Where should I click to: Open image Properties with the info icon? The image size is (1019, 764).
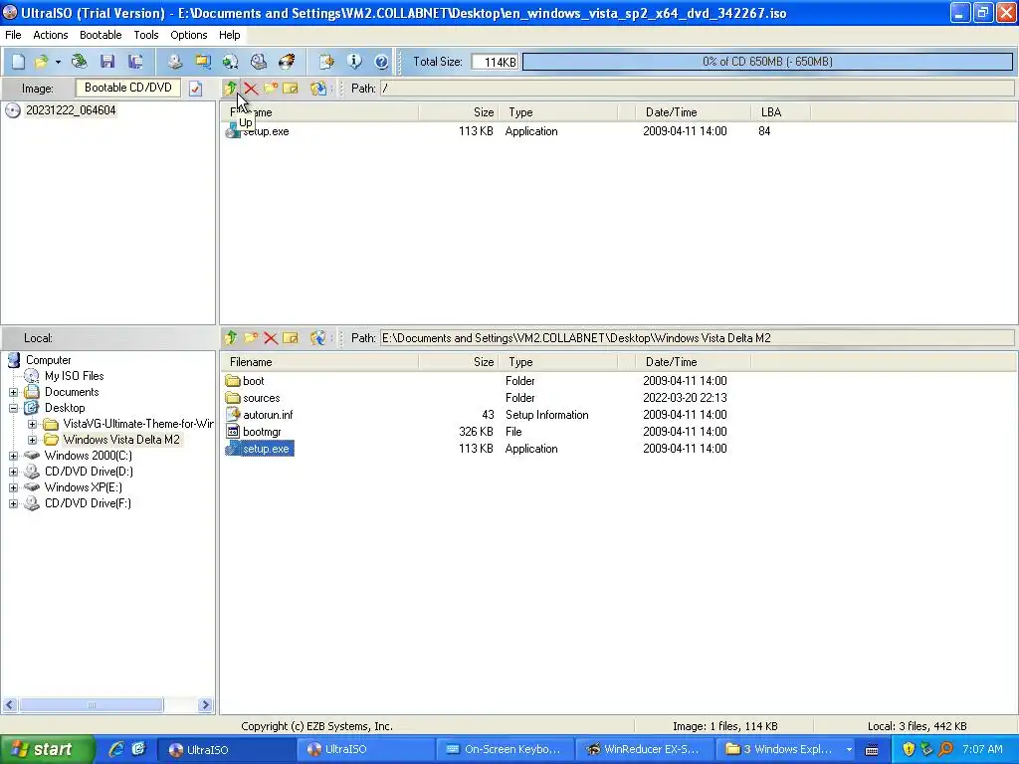click(x=354, y=62)
